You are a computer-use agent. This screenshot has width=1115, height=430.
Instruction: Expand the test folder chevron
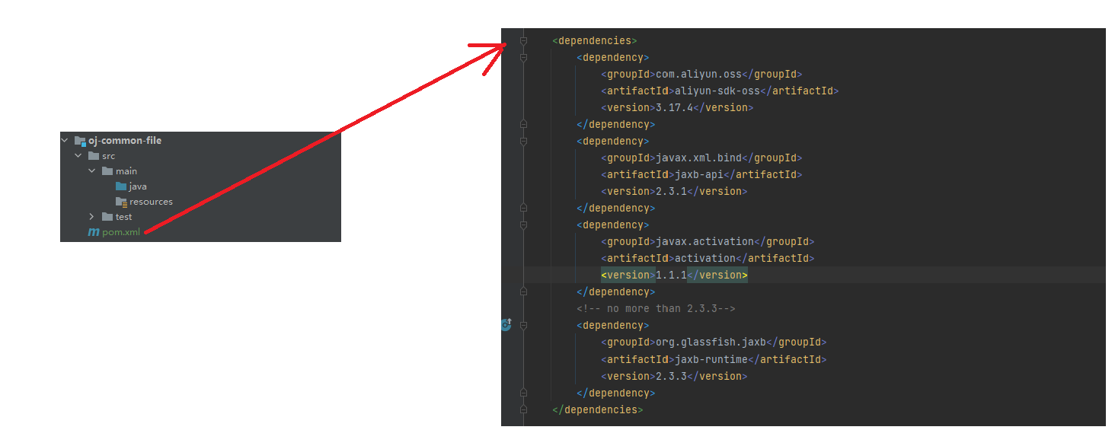point(91,217)
